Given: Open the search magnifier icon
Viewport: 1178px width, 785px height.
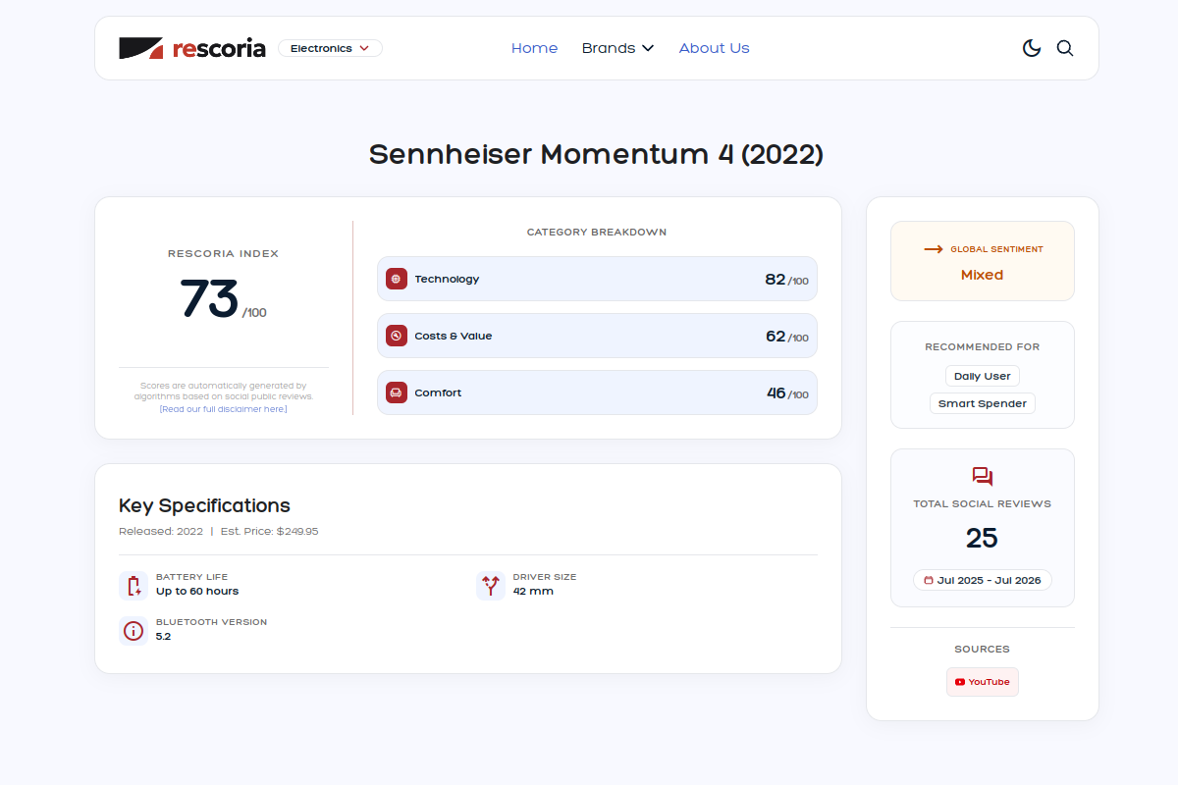Looking at the screenshot, I should pyautogui.click(x=1065, y=48).
